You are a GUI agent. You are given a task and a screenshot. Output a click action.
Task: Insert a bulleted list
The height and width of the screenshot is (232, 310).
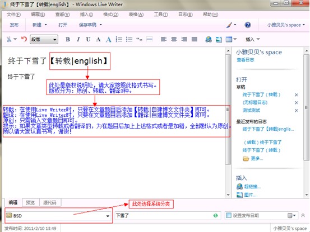[x=129, y=39]
